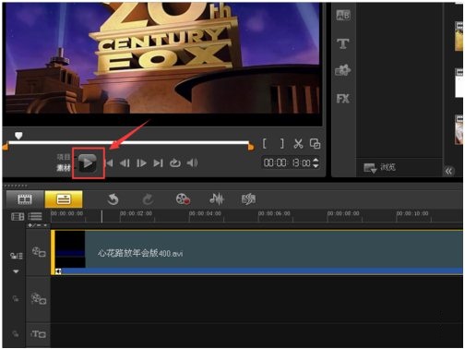Open the Transitions (AB) library

tap(343, 15)
